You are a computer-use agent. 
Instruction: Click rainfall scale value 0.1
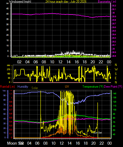[11, 133]
